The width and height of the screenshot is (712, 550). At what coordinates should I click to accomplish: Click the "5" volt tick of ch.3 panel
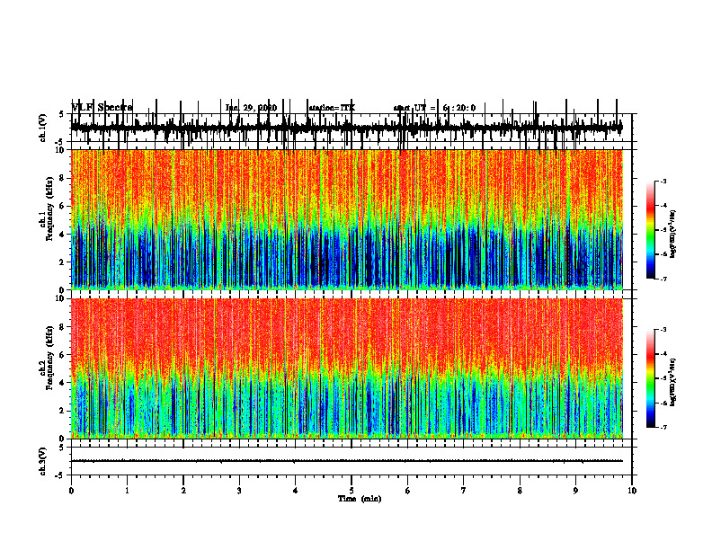pos(61,448)
